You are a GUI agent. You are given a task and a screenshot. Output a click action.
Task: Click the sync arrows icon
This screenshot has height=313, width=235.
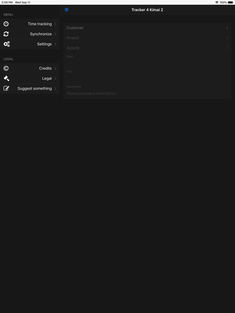[6, 34]
